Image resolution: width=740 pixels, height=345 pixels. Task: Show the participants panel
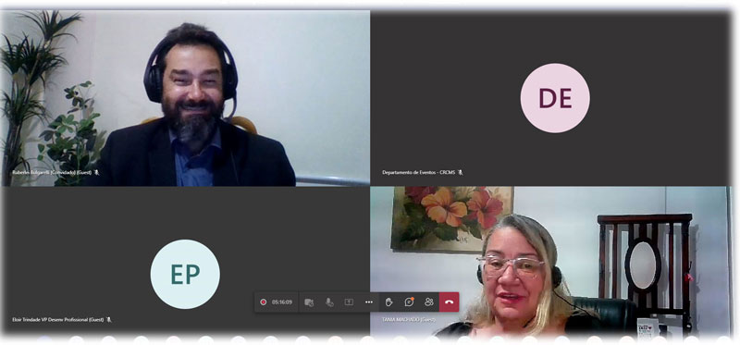429,302
